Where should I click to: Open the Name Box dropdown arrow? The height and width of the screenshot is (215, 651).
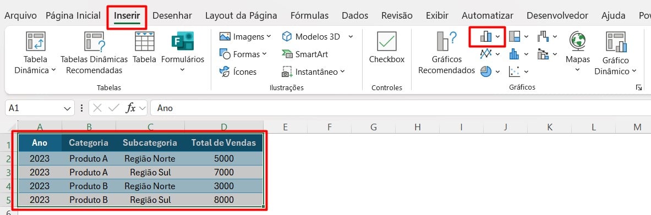tap(67, 108)
